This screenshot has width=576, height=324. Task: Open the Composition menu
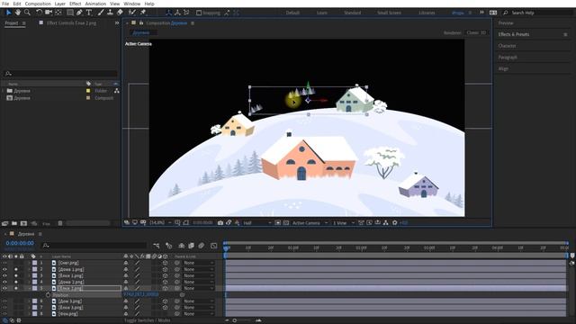tap(38, 4)
